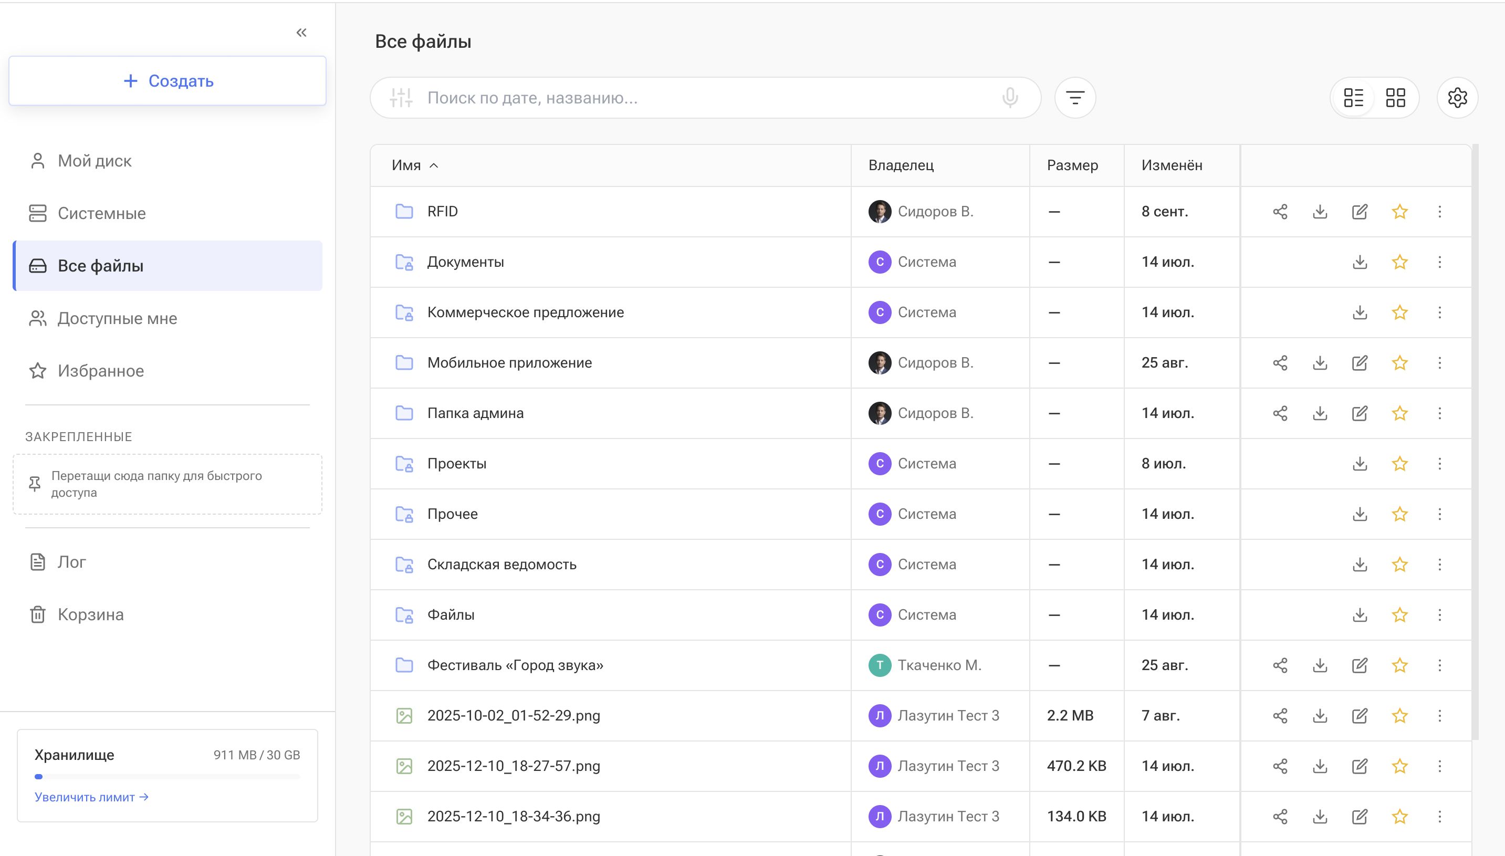The height and width of the screenshot is (856, 1505).
Task: Click the Создать button
Action: tap(168, 81)
